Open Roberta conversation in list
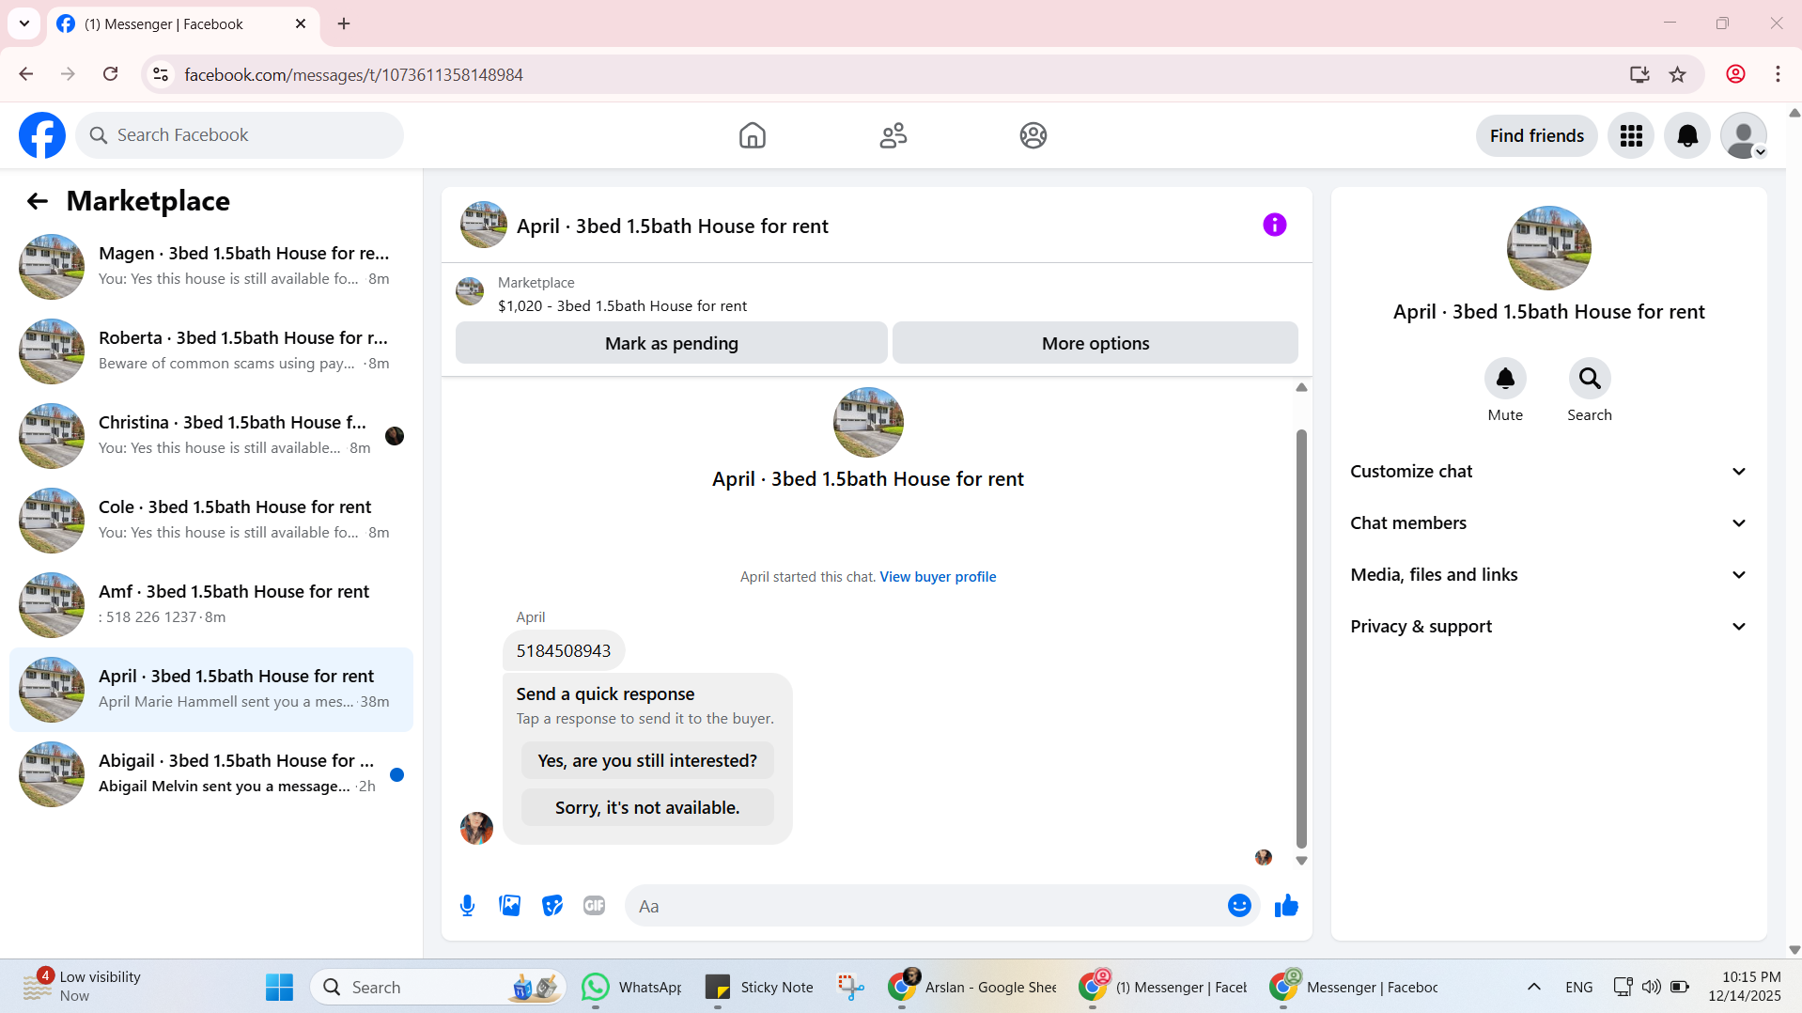 pos(211,351)
